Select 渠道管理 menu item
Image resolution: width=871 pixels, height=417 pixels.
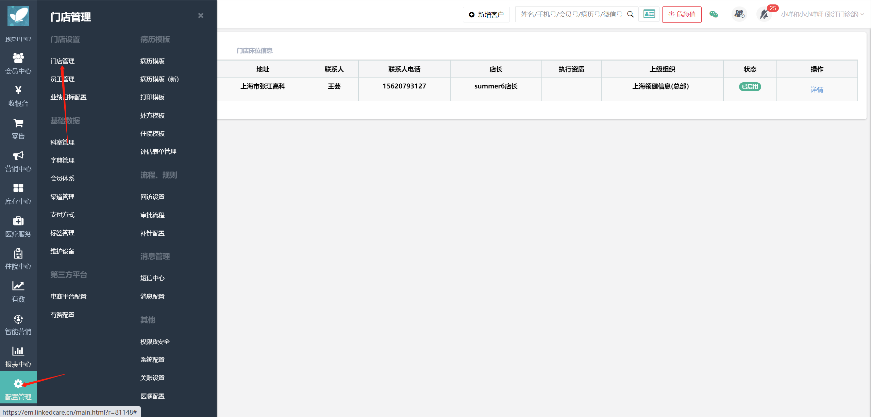click(x=62, y=197)
